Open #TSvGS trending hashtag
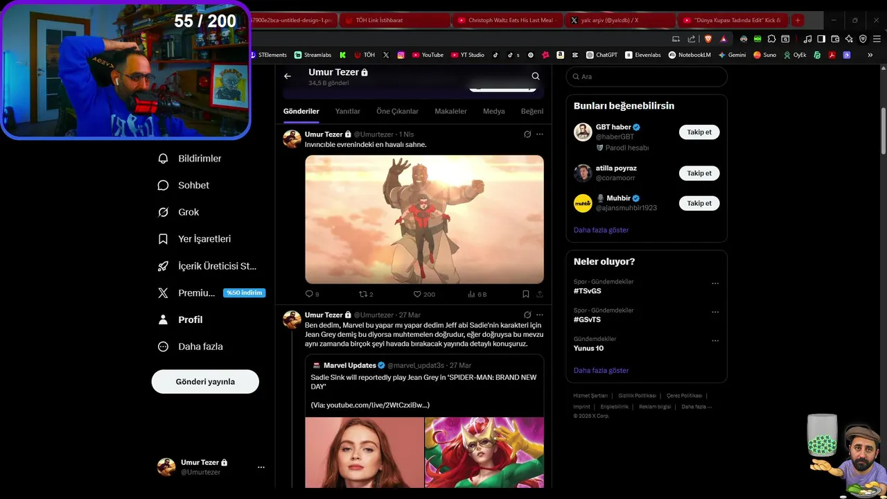Screen dimensions: 887x499 587,291
